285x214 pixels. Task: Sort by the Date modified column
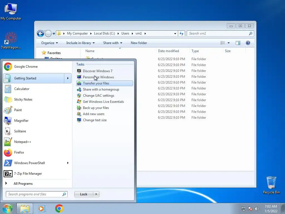pos(173,51)
